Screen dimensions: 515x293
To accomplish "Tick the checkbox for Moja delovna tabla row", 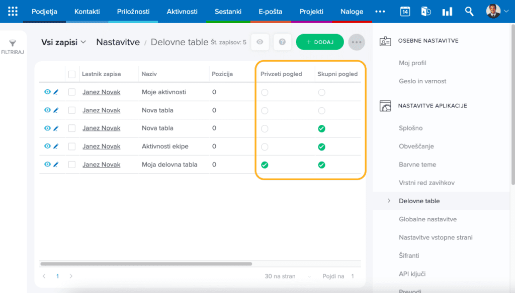I will 72,165.
